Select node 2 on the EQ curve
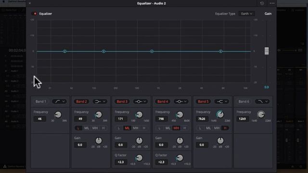This screenshot has width=308, height=173. tap(64, 51)
